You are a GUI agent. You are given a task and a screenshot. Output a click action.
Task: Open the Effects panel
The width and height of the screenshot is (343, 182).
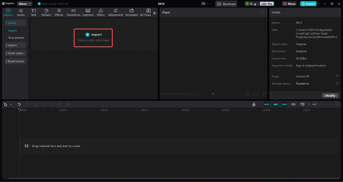(59, 12)
